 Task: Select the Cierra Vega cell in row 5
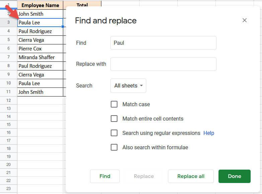point(40,40)
